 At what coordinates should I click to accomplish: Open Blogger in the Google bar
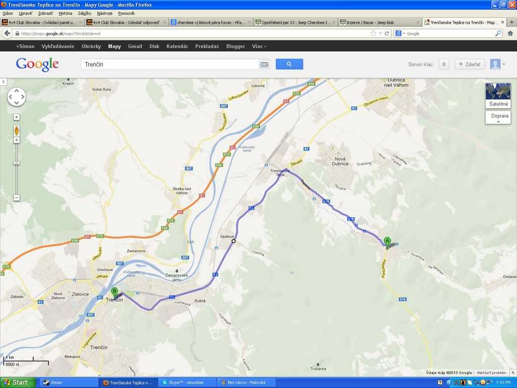point(235,46)
